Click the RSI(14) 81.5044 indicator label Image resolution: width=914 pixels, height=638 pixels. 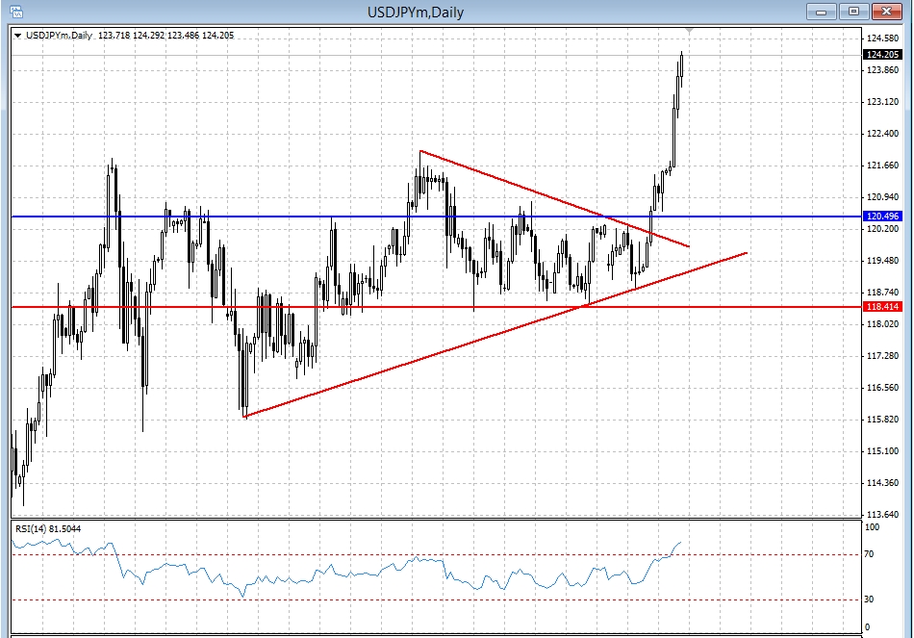click(x=48, y=529)
